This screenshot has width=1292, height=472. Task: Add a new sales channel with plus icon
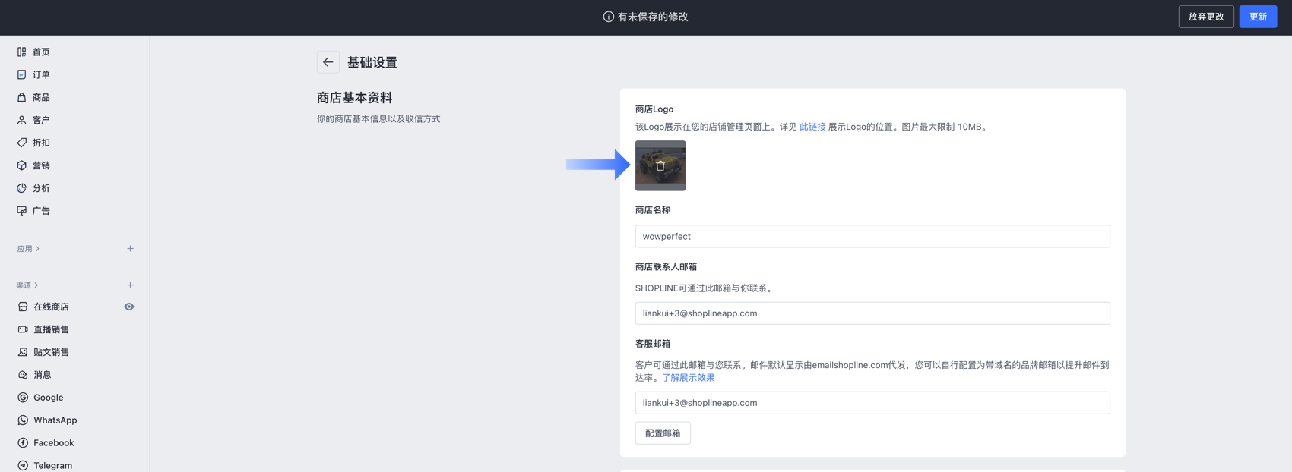pyautogui.click(x=130, y=285)
